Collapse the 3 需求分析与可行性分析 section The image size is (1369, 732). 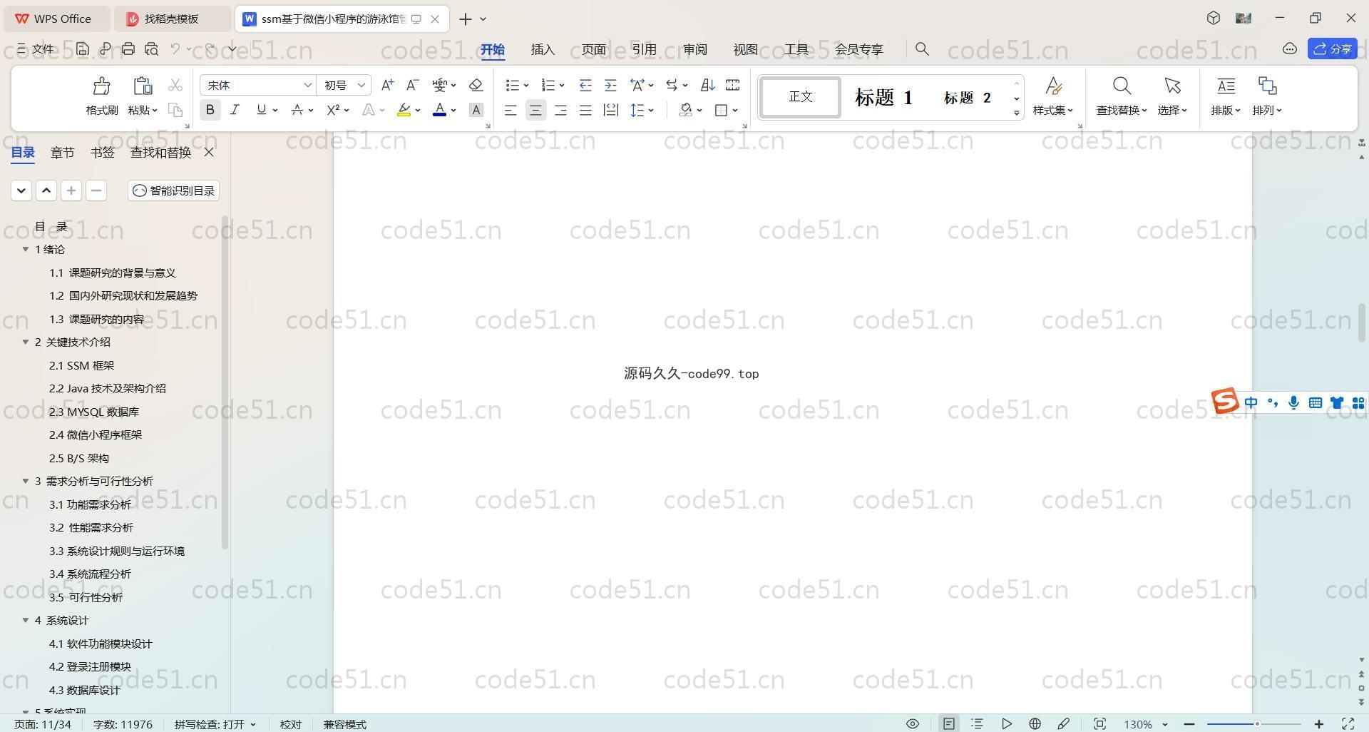26,481
